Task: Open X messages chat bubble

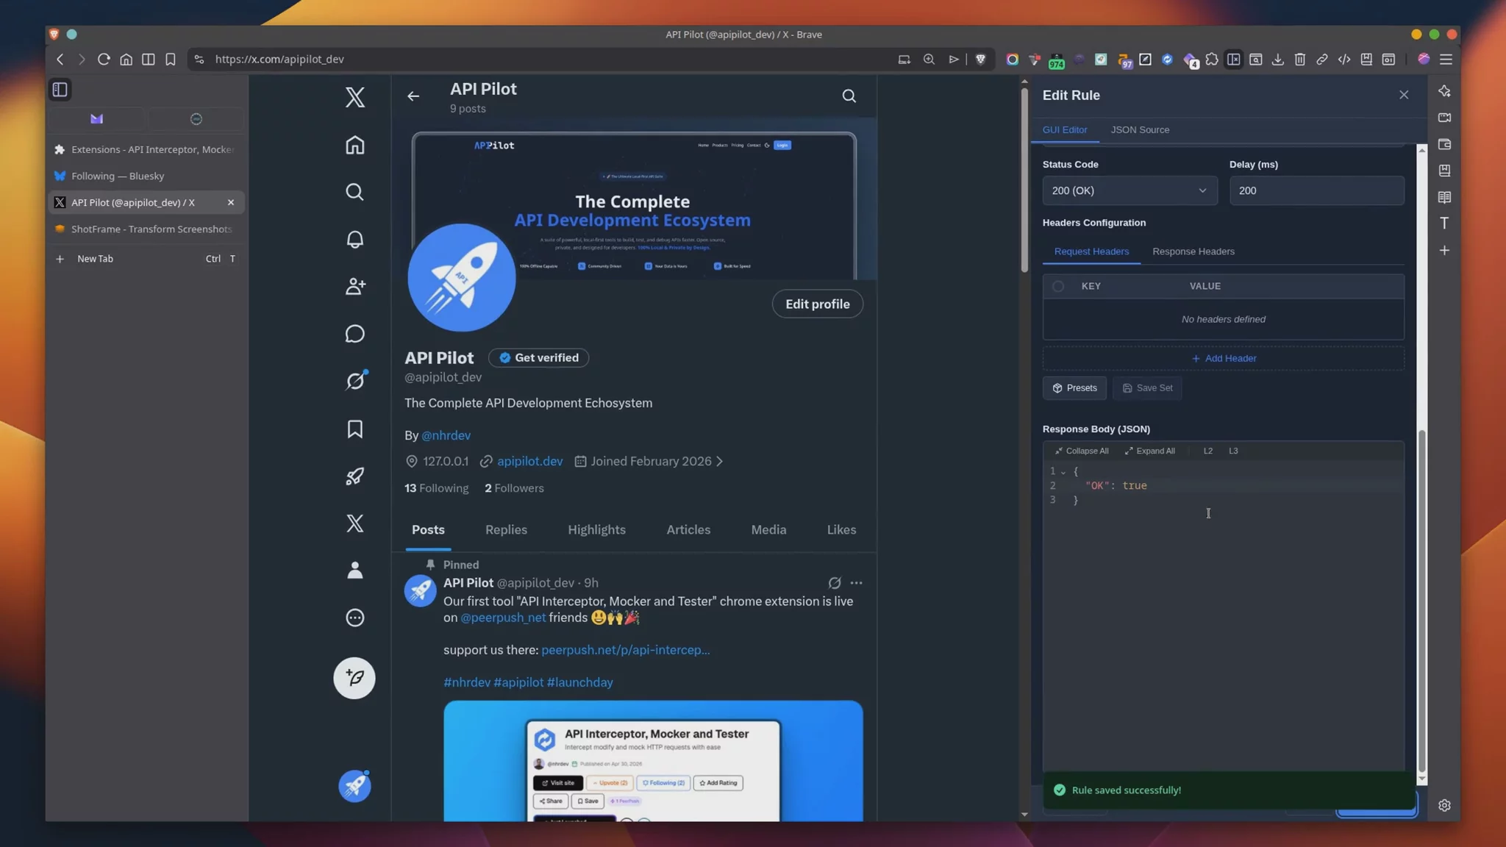Action: point(354,334)
